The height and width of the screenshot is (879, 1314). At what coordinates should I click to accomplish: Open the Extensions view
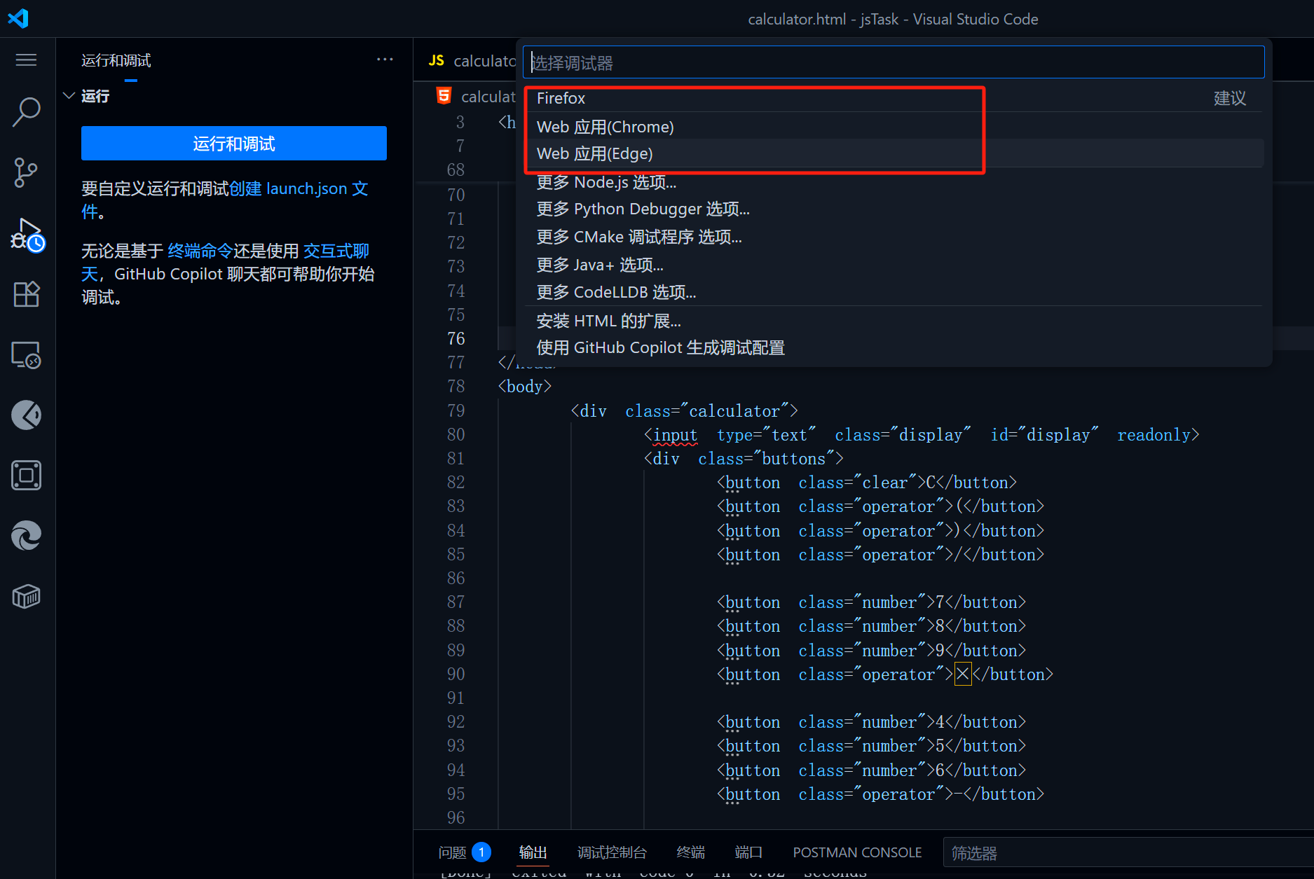(x=26, y=294)
